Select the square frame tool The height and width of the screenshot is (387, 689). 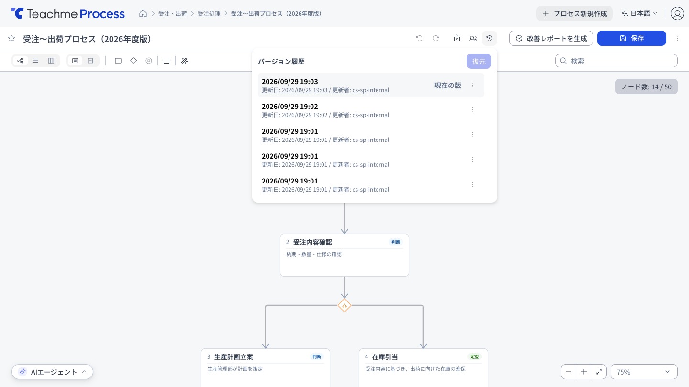[x=167, y=61]
